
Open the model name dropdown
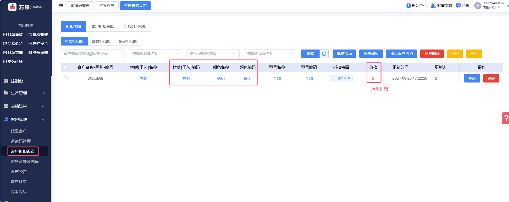270,54
